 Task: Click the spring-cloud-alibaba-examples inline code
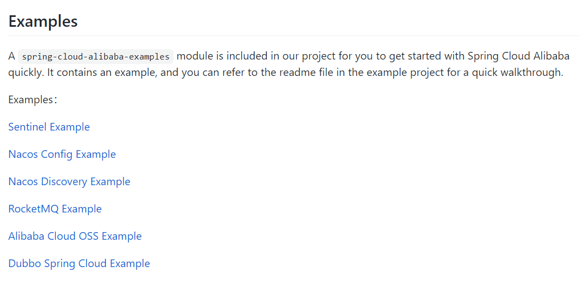coord(95,57)
